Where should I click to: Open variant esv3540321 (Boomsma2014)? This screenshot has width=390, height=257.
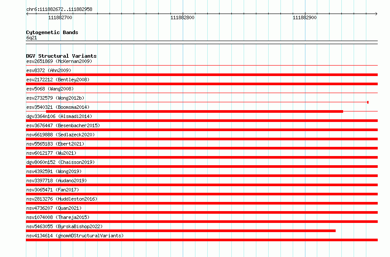58,107
